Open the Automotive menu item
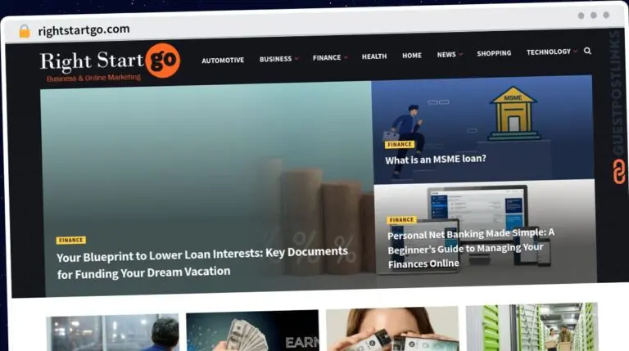The width and height of the screenshot is (629, 351). [x=223, y=60]
